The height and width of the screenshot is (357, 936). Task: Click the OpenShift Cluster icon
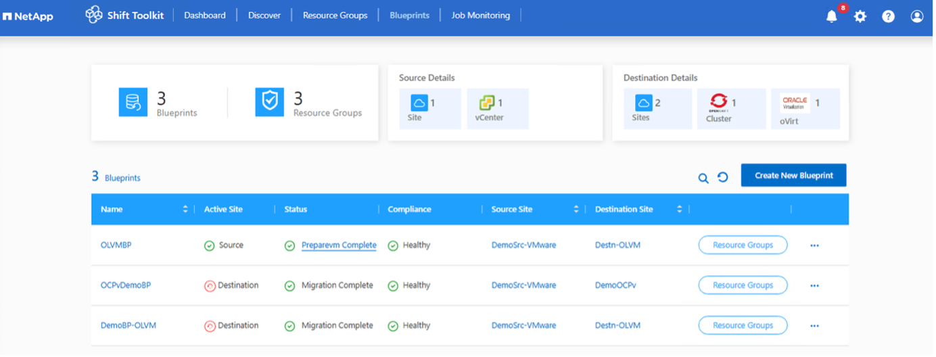[x=718, y=103]
